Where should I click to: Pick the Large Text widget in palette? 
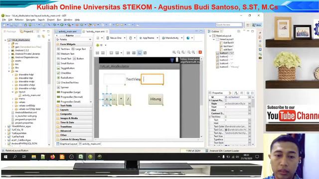[x=79, y=49]
